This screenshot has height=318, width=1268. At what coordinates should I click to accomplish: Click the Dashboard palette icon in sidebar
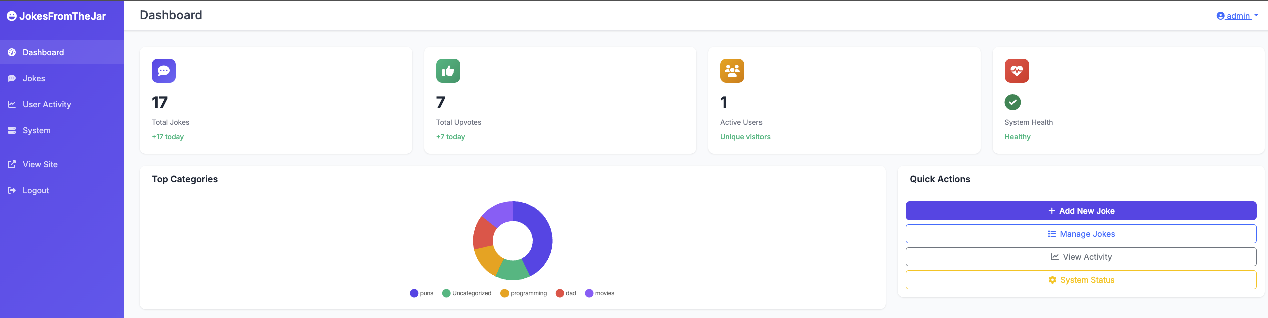[12, 52]
